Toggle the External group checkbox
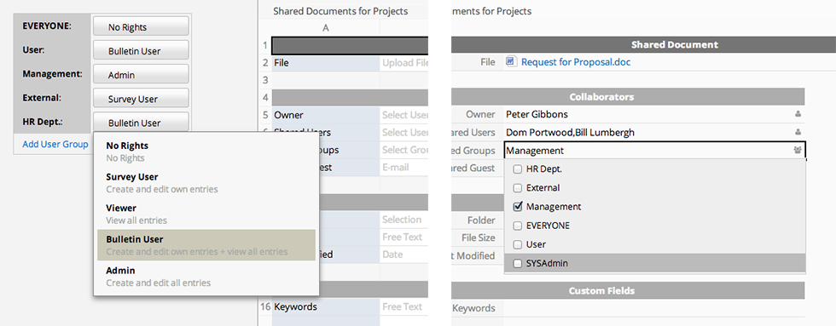This screenshot has width=836, height=326. click(517, 188)
